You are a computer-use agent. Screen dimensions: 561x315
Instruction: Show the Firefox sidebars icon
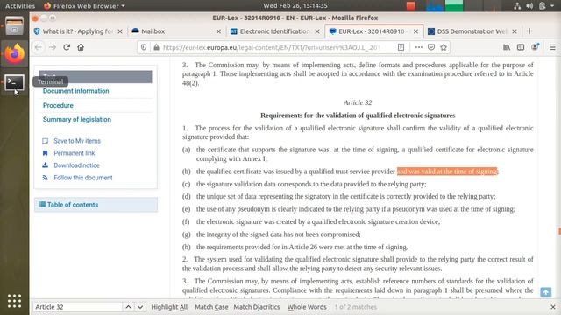pyautogui.click(x=521, y=47)
